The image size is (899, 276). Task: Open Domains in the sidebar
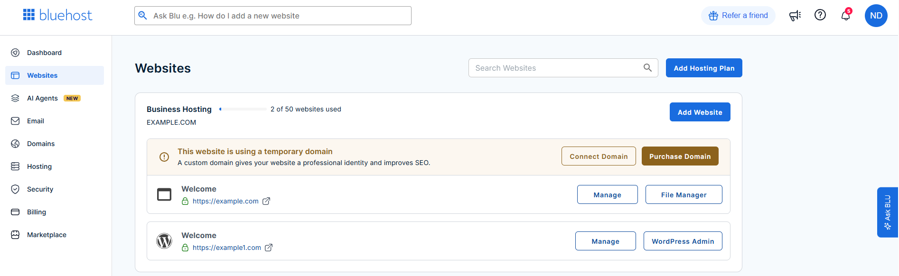pos(55,144)
